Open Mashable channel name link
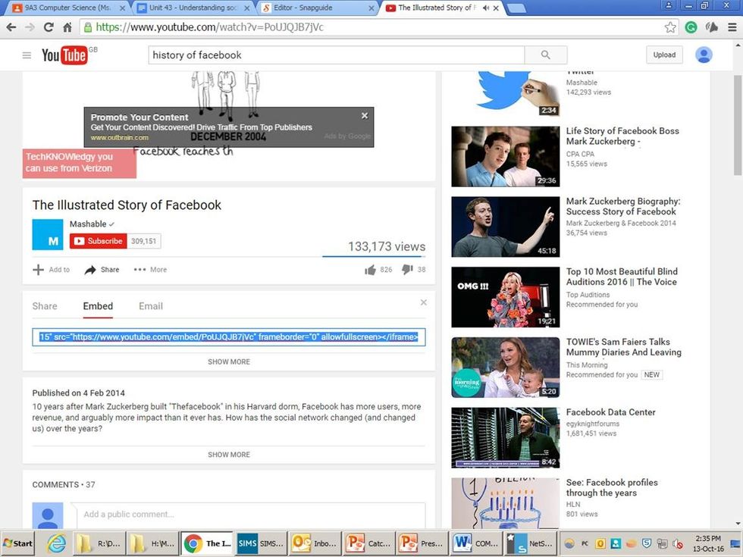The width and height of the screenshot is (743, 557). [88, 224]
